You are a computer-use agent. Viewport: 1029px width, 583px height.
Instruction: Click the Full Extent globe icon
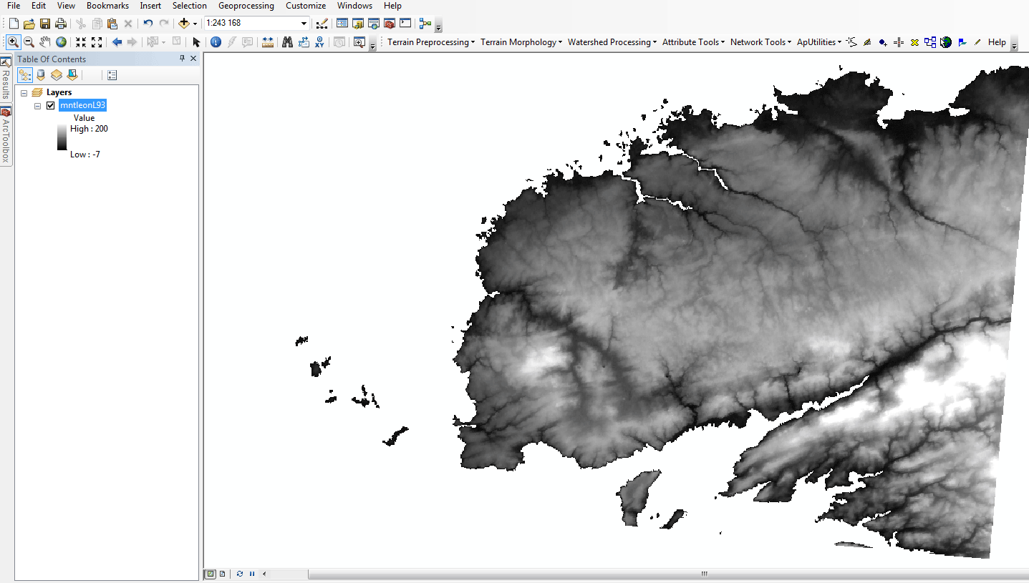point(62,42)
